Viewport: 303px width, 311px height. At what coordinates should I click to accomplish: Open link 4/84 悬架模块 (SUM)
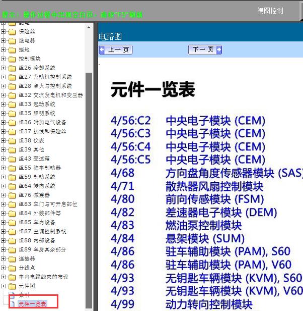pyautogui.click(x=177, y=239)
